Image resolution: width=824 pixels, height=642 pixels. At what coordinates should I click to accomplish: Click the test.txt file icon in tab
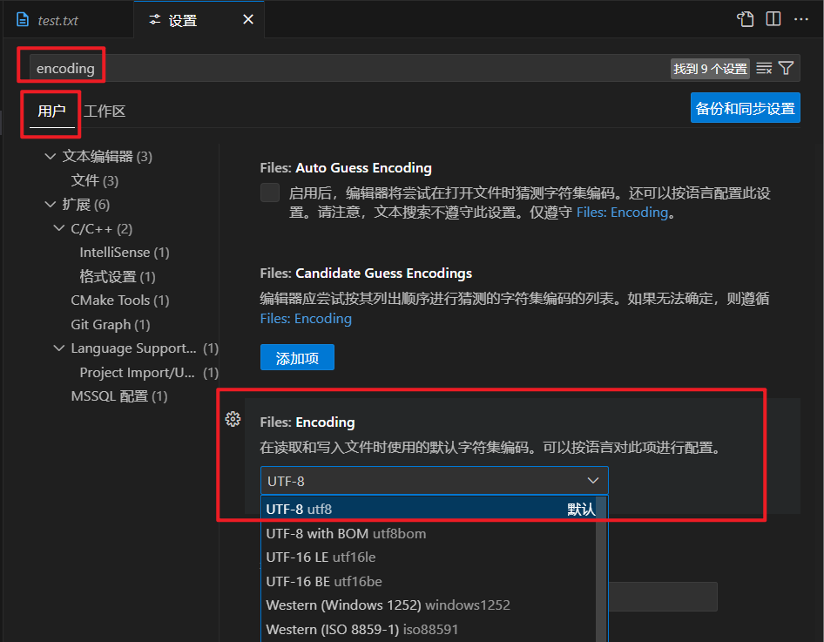click(23, 20)
